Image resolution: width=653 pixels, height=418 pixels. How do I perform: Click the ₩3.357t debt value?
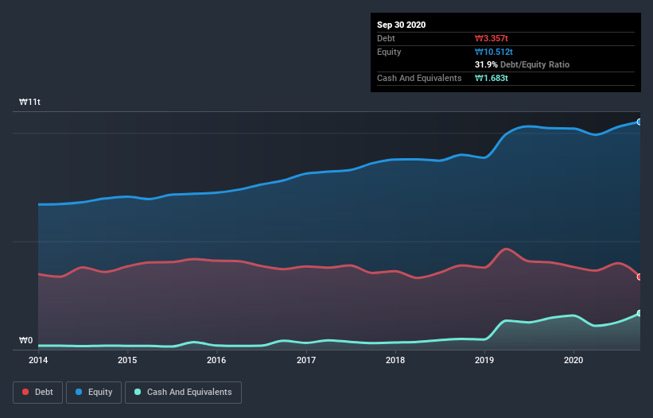coord(492,38)
